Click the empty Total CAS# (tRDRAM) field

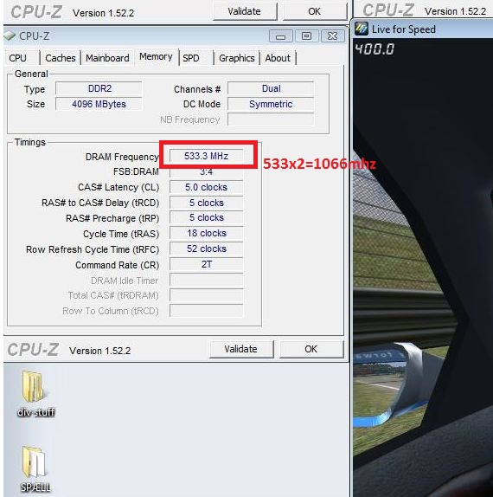point(207,295)
